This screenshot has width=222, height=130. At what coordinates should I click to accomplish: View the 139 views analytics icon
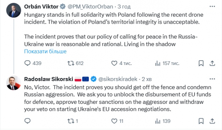(158, 121)
